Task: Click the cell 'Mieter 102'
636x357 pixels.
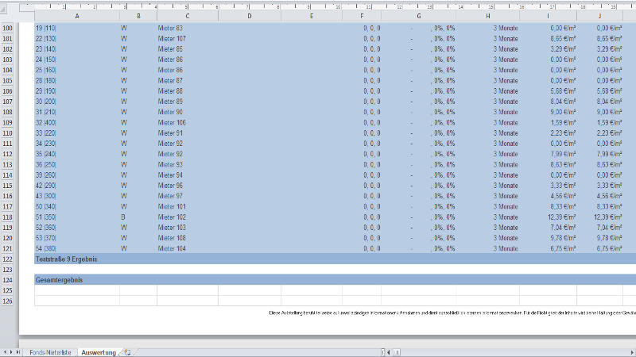Action: 172,217
